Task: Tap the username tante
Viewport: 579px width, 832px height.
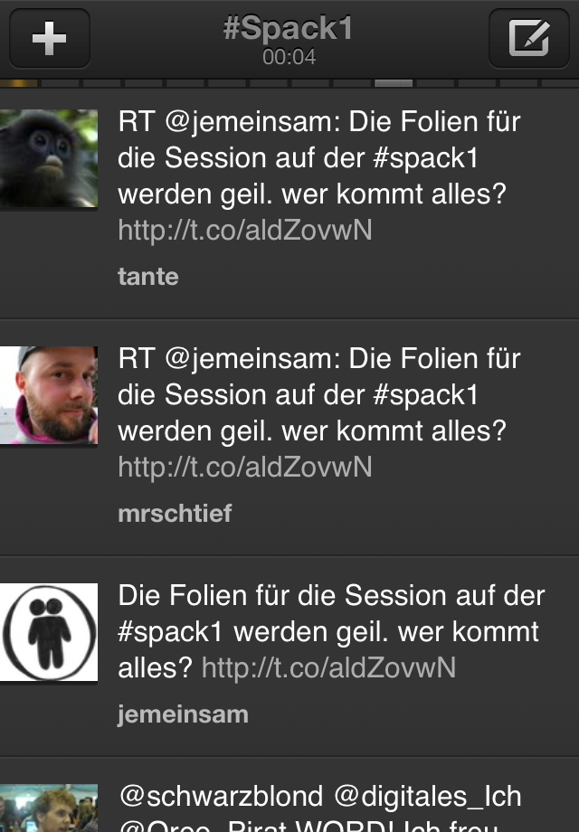Action: coord(148,277)
